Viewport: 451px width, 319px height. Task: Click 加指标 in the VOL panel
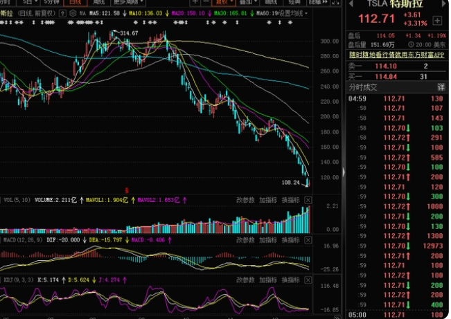[268, 200]
